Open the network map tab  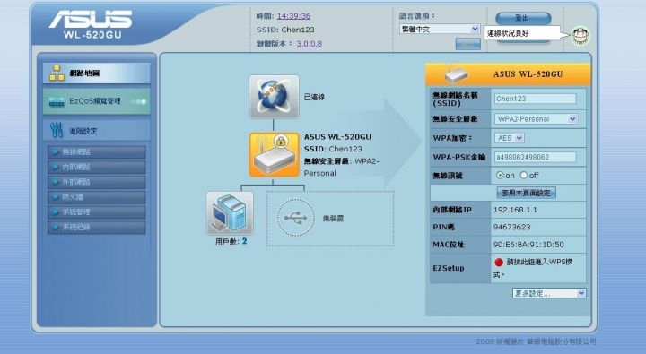(96, 73)
